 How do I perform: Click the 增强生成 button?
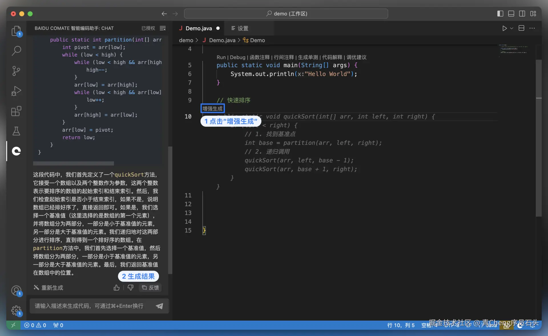tap(212, 108)
